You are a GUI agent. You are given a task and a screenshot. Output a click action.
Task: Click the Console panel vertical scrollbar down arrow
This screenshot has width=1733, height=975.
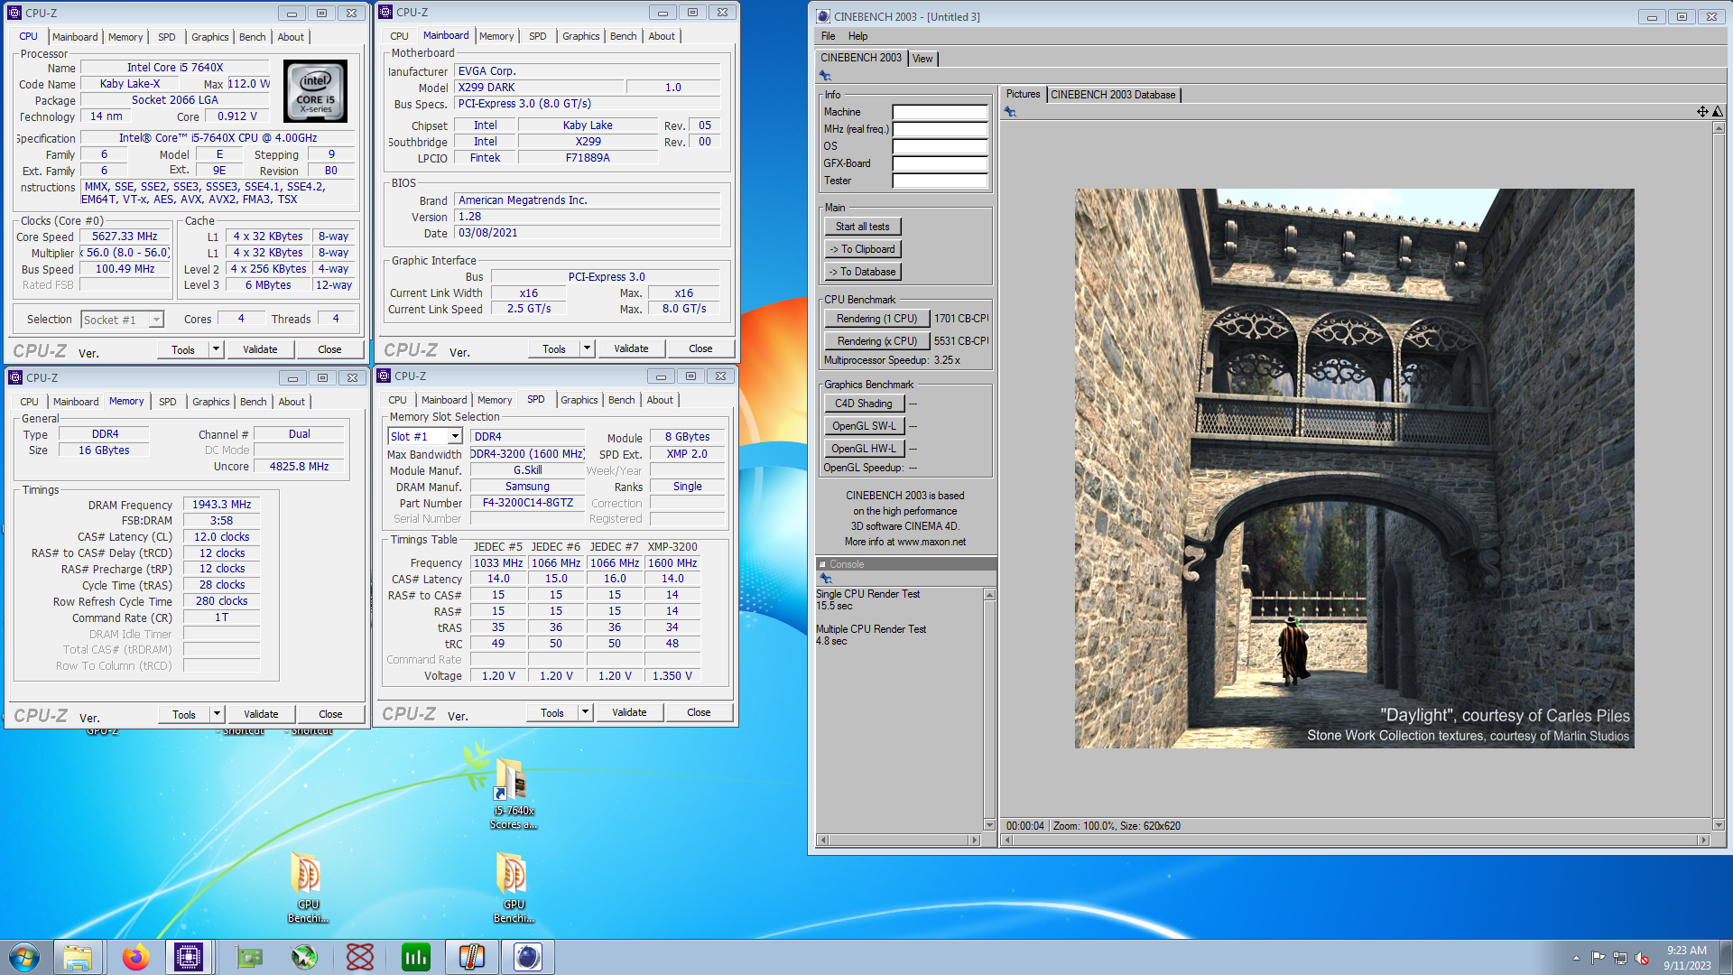(989, 825)
